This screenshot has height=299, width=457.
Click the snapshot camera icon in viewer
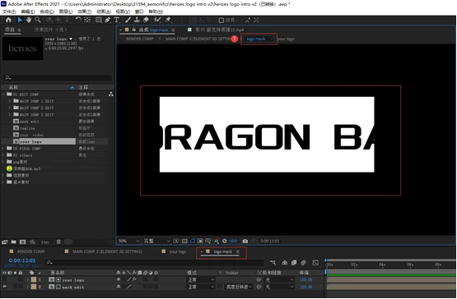tap(245, 241)
